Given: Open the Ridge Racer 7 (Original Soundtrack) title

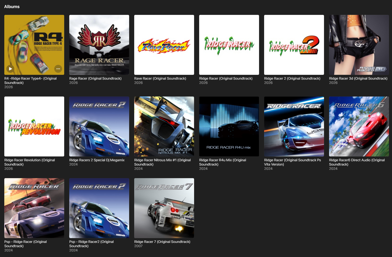Looking at the screenshot, I should point(162,242).
